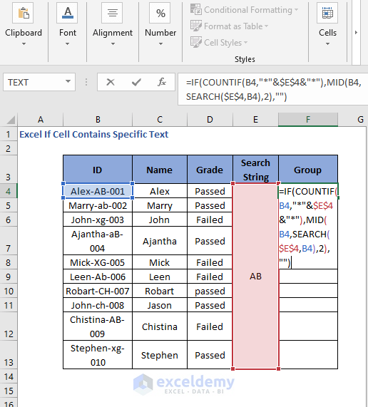Expand Clipboard dropdown arrow
This screenshot has height=407, width=368.
[x=24, y=44]
